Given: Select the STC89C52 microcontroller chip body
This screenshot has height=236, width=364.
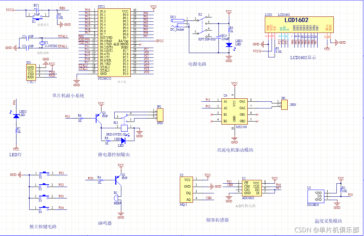Looking at the screenshot, I should pyautogui.click(x=114, y=43).
